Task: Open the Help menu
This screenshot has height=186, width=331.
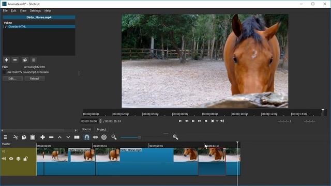Action: coord(48,10)
